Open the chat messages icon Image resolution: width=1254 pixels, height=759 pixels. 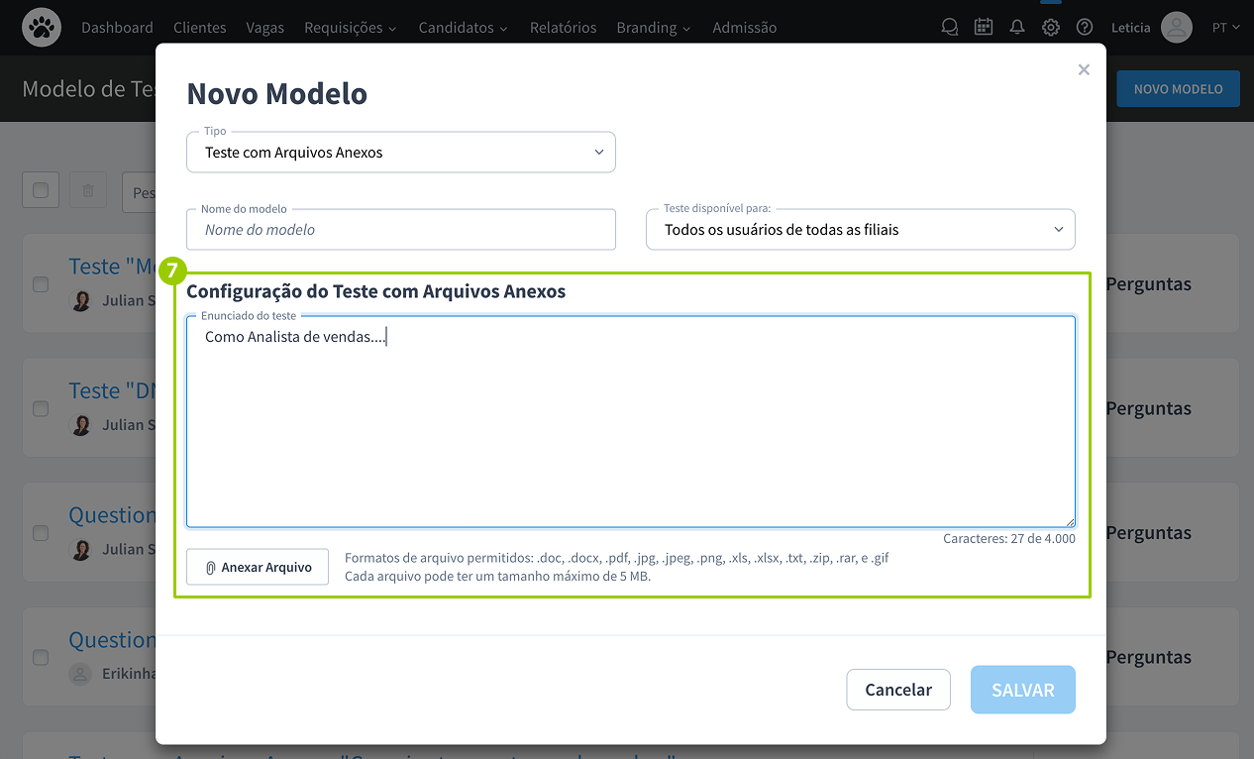[x=949, y=28]
